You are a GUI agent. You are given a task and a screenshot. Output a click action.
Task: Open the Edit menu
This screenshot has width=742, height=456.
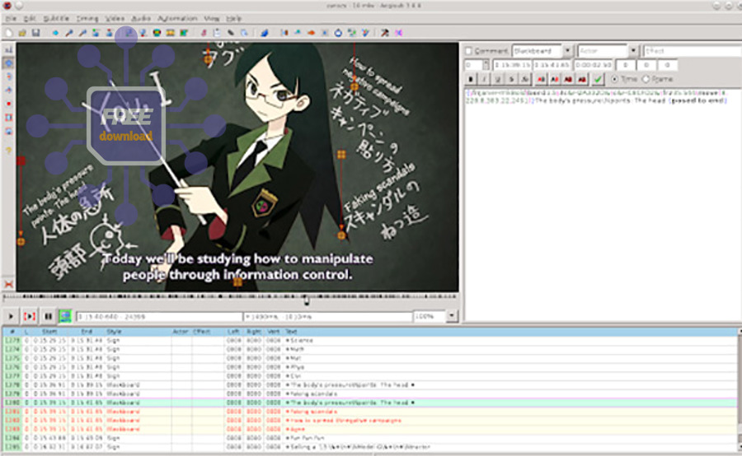tap(30, 18)
